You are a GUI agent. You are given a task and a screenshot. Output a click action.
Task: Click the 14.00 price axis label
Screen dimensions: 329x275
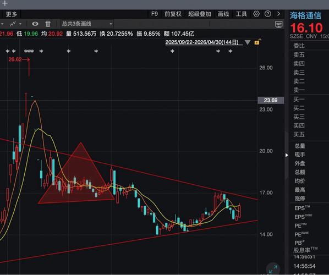pyautogui.click(x=266, y=234)
